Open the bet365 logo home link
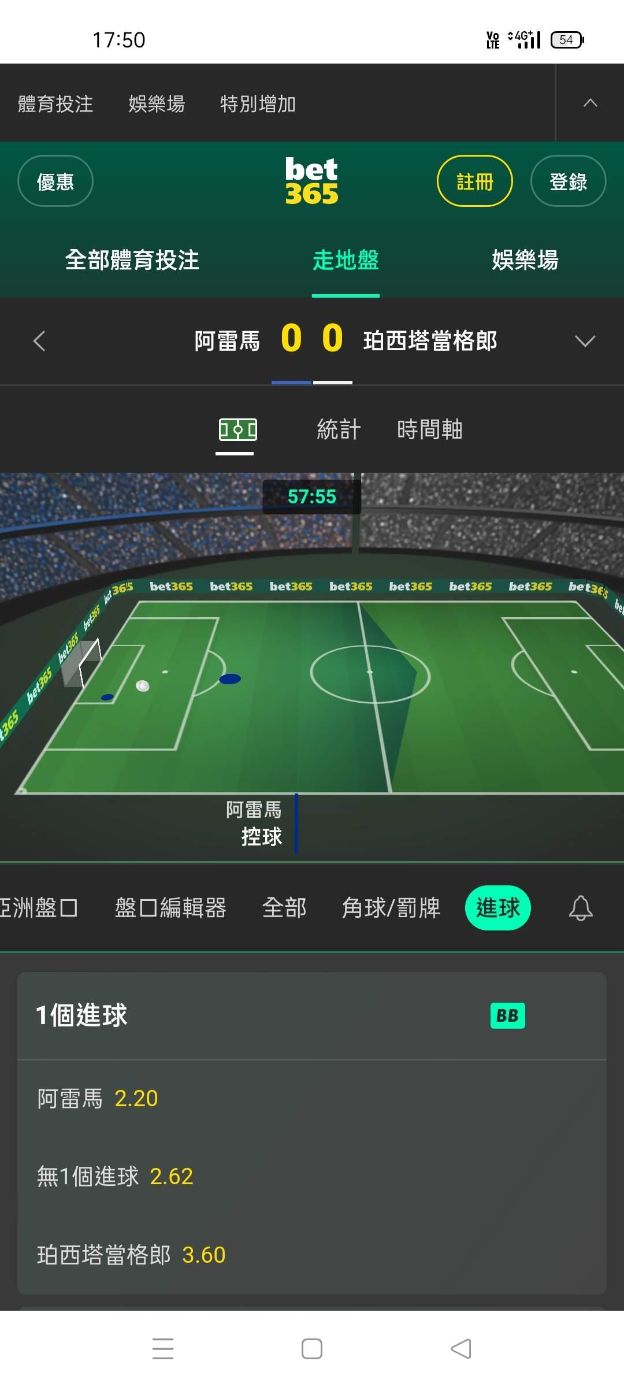 [311, 181]
